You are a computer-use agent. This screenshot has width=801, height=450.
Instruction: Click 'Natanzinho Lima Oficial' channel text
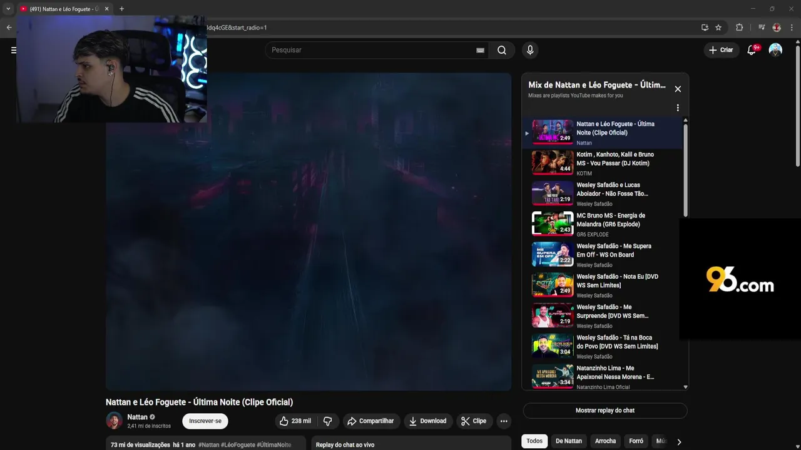coord(603,387)
